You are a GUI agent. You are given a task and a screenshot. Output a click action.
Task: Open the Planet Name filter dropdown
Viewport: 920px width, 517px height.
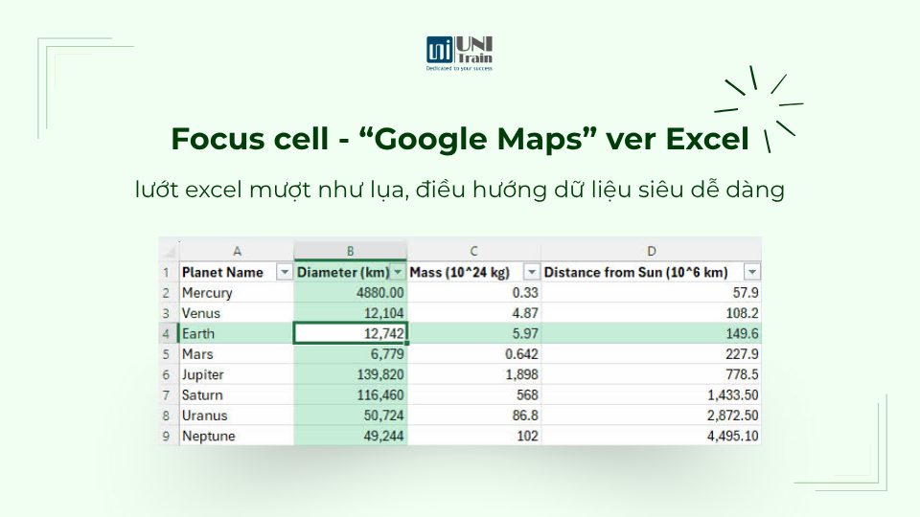(x=285, y=272)
